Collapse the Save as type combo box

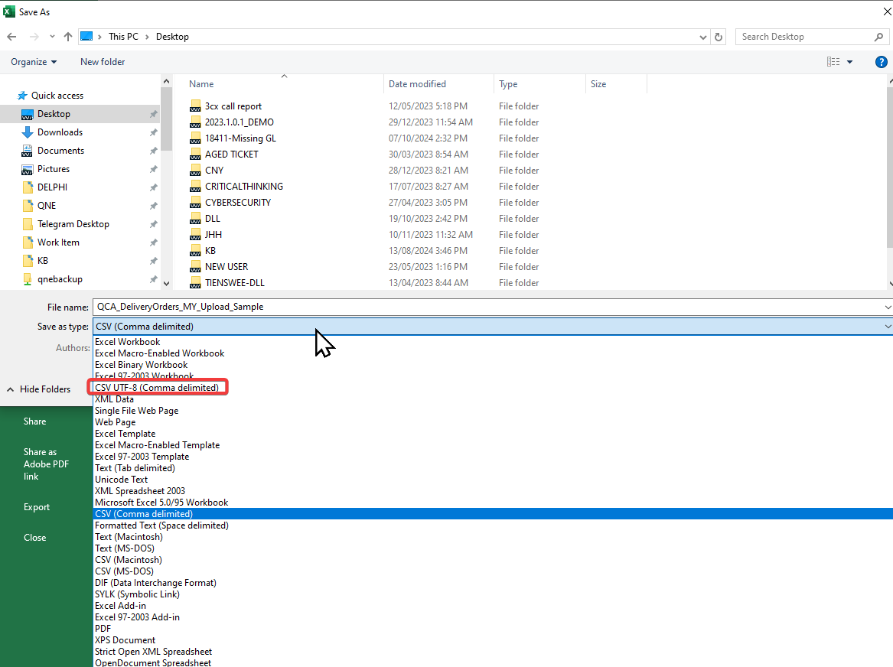(493, 327)
